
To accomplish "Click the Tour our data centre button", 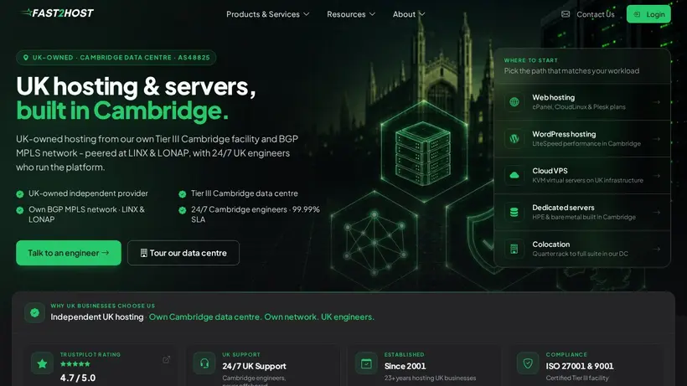I will point(183,253).
